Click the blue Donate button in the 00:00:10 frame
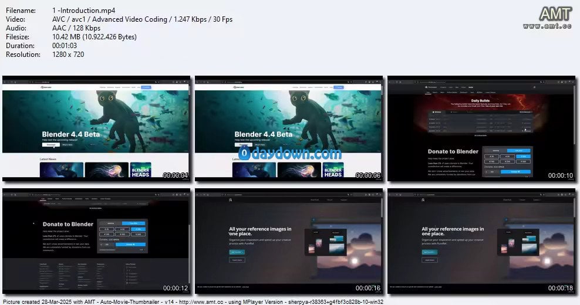This screenshot has width=580, height=305. (x=515, y=172)
